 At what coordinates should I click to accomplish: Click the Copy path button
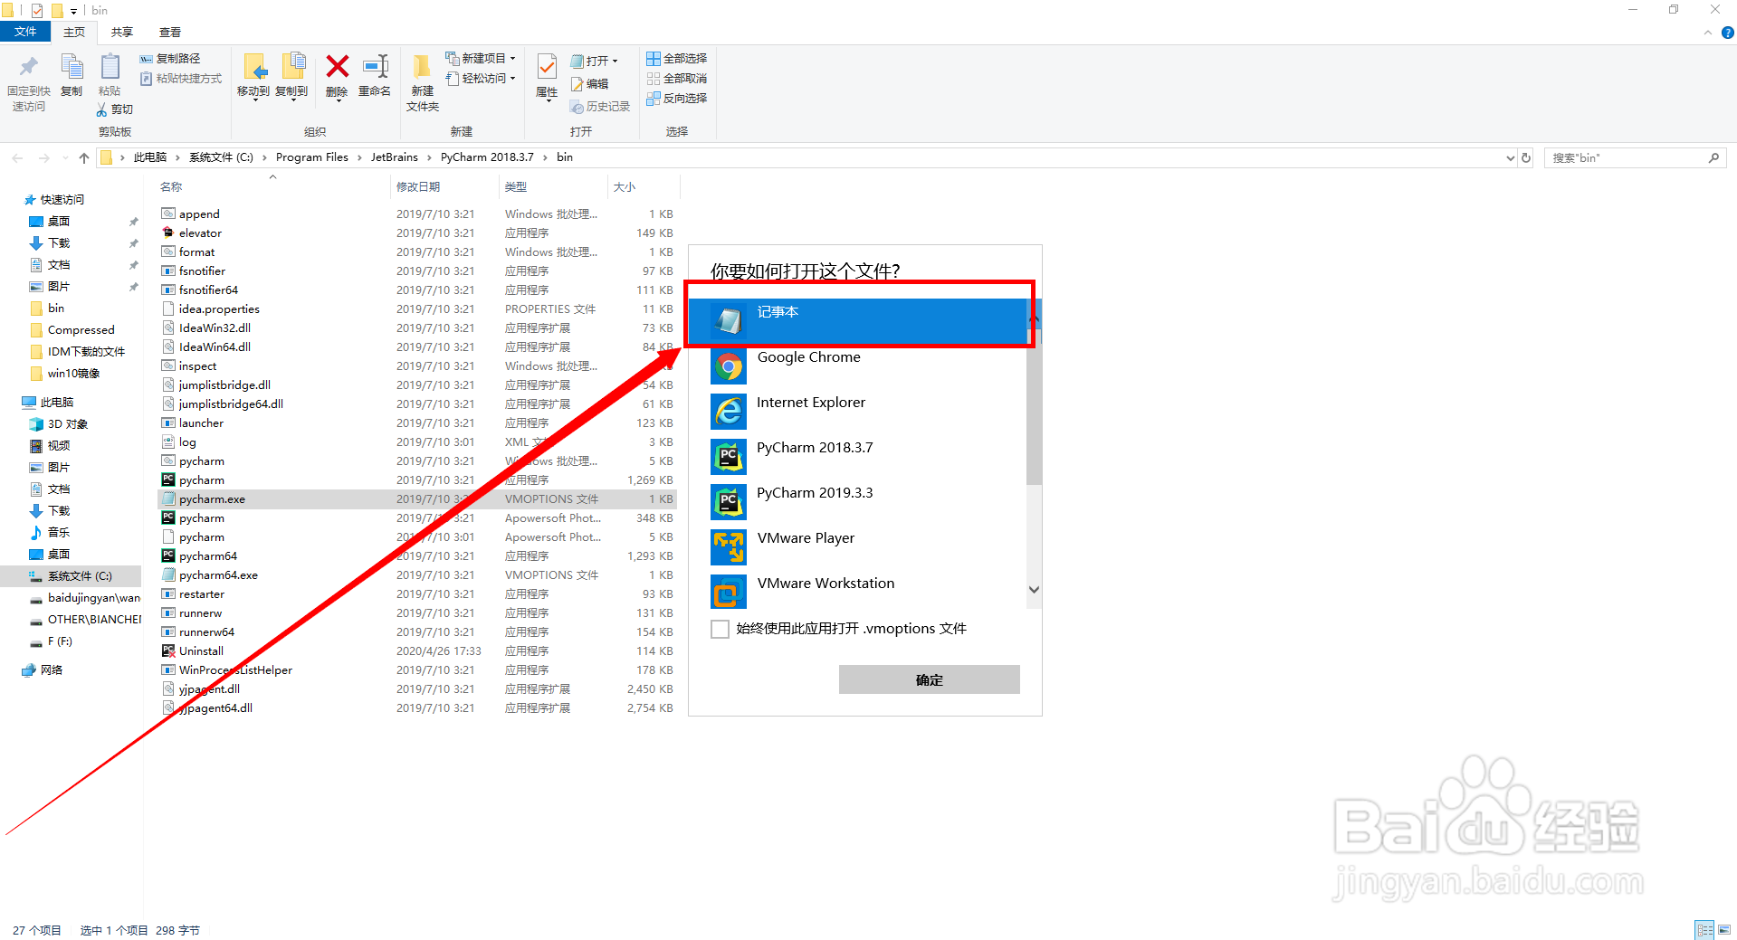pyautogui.click(x=170, y=59)
